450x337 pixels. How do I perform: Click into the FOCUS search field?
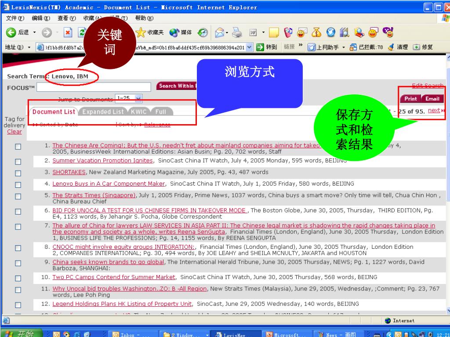[x=94, y=87]
